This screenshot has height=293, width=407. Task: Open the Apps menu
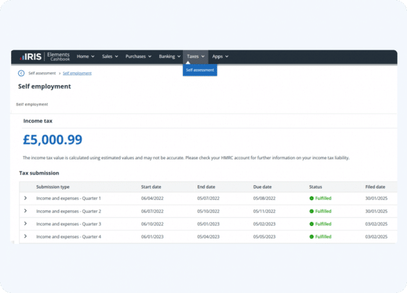click(220, 57)
